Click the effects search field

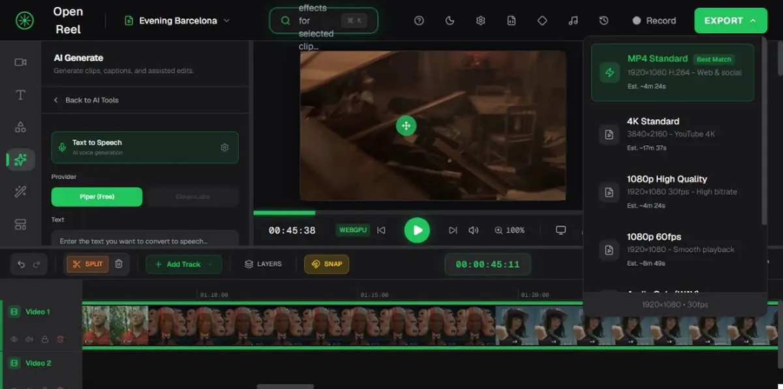point(324,21)
